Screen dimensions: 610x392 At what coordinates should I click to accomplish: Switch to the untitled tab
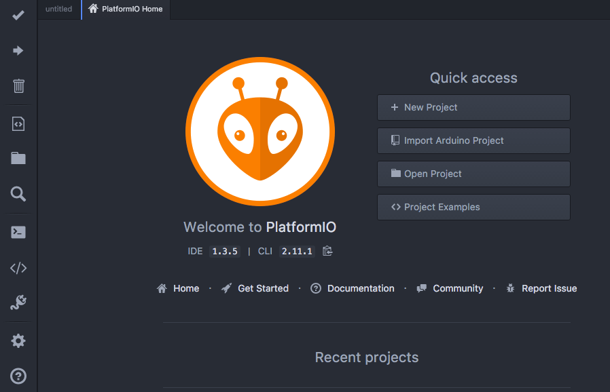[58, 9]
